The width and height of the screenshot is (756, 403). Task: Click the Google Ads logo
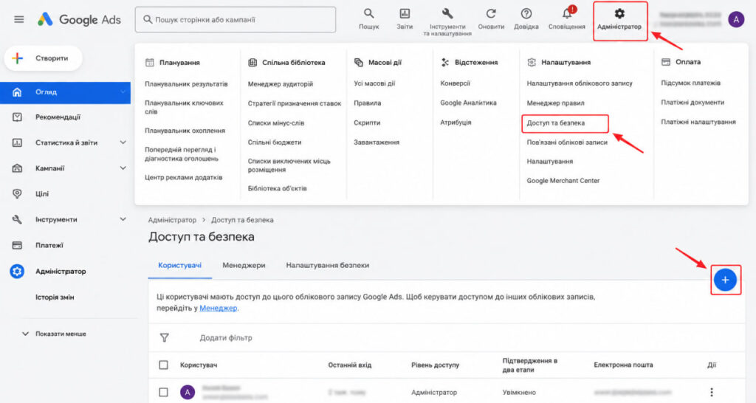click(80, 20)
